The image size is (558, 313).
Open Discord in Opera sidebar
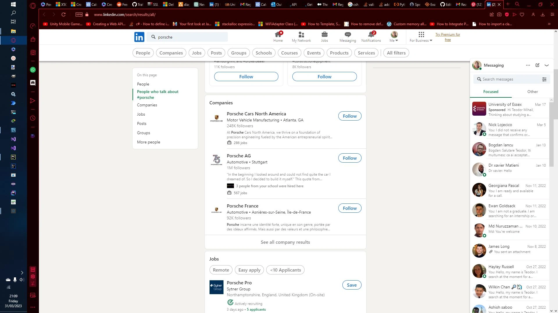pos(33,83)
